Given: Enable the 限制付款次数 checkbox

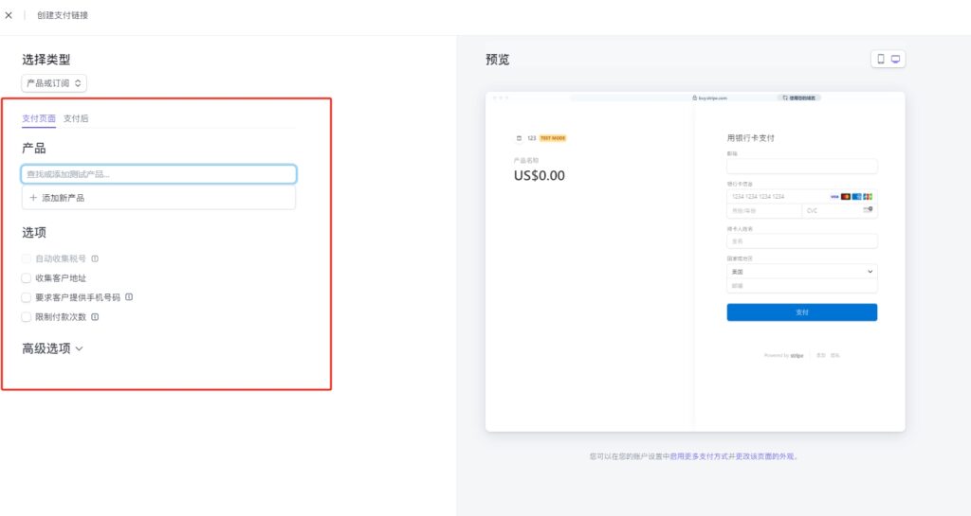Looking at the screenshot, I should [x=26, y=317].
